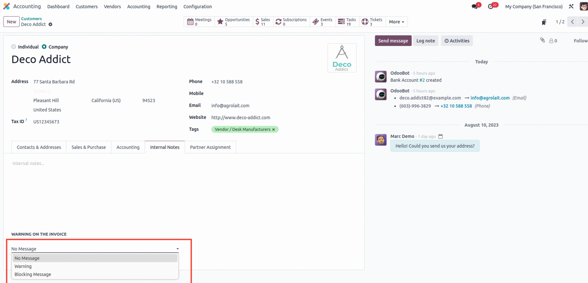
Task: Open the Reporting menu
Action: click(x=167, y=6)
